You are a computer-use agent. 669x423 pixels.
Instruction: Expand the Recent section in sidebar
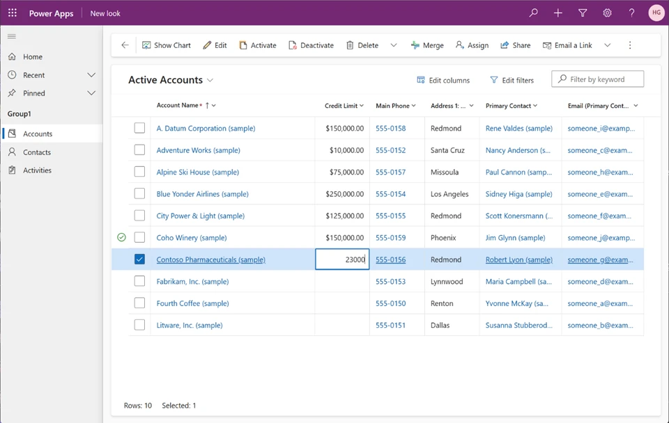91,75
